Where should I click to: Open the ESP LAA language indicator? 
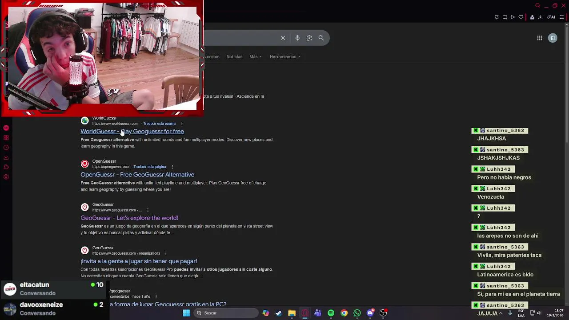521,313
